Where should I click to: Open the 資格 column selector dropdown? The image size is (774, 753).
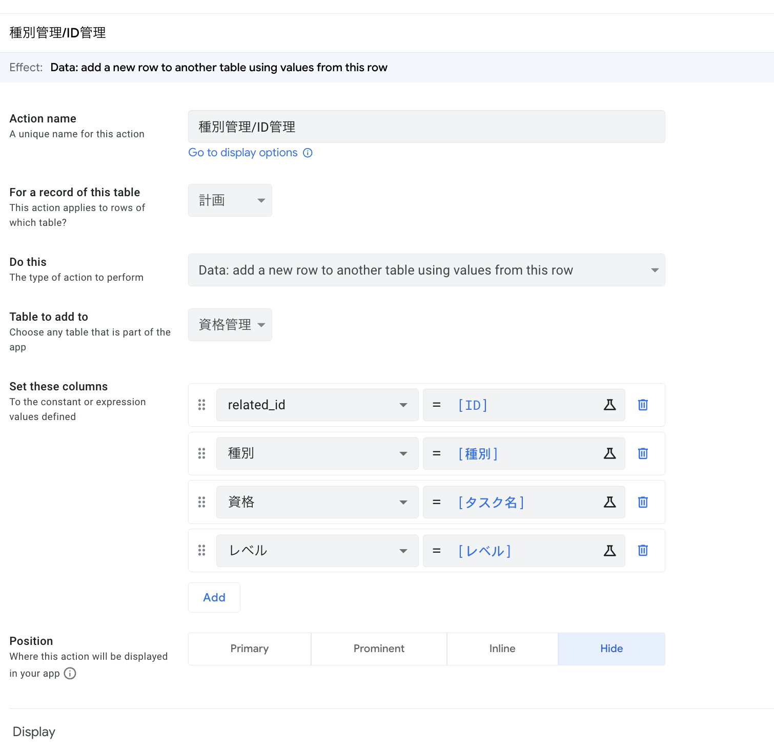[x=317, y=502]
